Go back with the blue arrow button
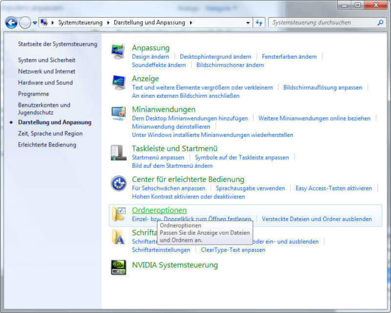This screenshot has height=313, width=391. tap(11, 23)
